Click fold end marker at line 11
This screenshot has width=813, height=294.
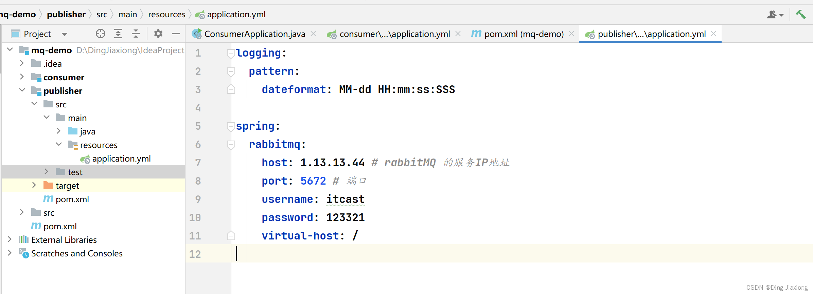coord(231,236)
